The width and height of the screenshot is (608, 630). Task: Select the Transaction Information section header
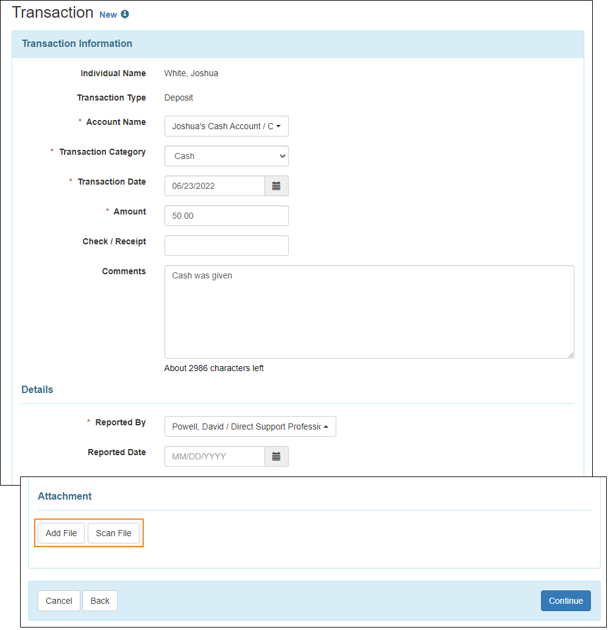pos(77,43)
